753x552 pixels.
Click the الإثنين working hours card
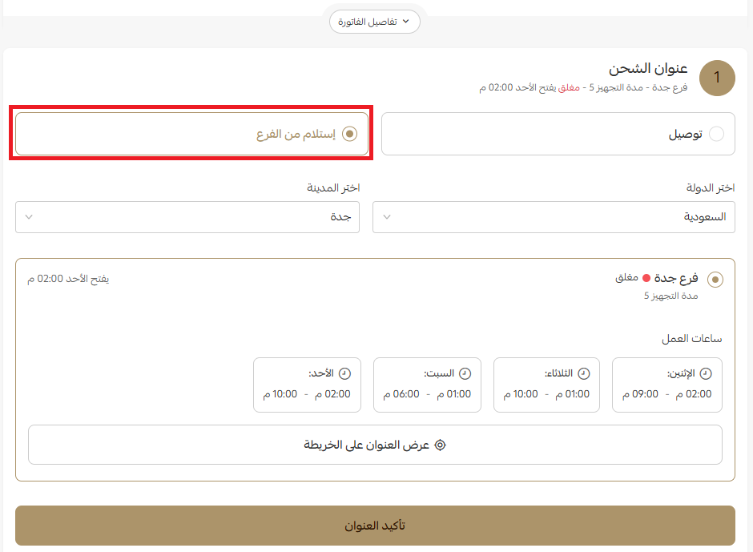pos(667,385)
